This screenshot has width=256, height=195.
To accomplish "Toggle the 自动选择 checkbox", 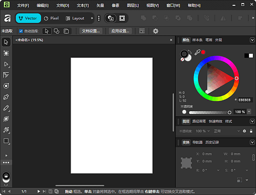I will 21,31.
